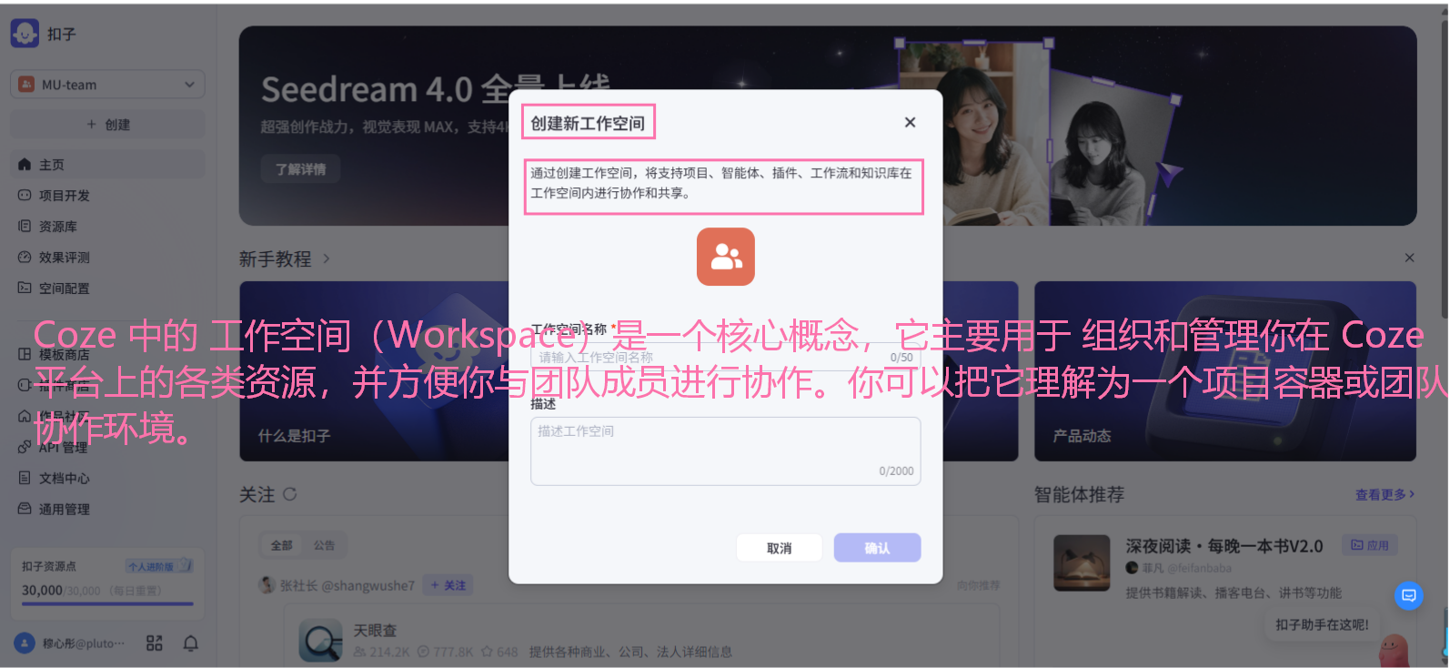Click the 菲凡 @feifanbaba author name
Image resolution: width=1450 pixels, height=668 pixels.
coord(1186,568)
